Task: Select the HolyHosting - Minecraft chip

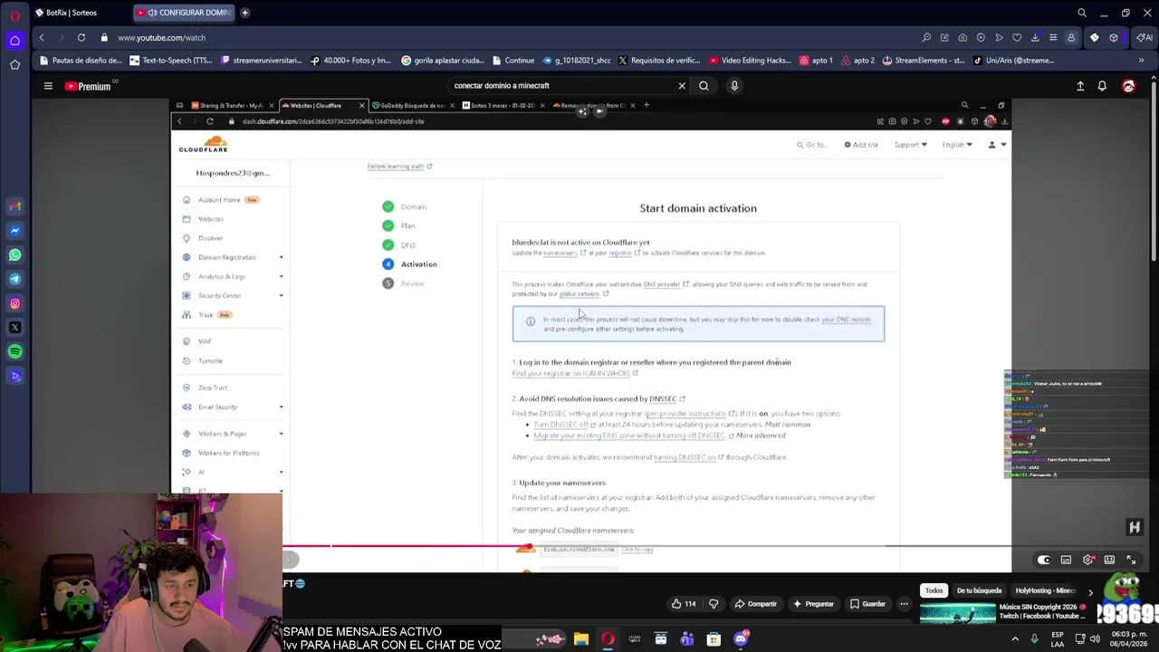Action: 1046,590
